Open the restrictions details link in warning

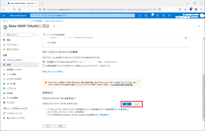point(122,85)
